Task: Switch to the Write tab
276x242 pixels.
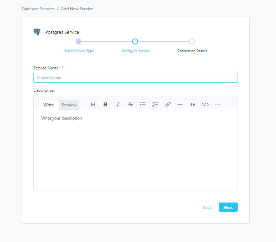Action: 49,105
